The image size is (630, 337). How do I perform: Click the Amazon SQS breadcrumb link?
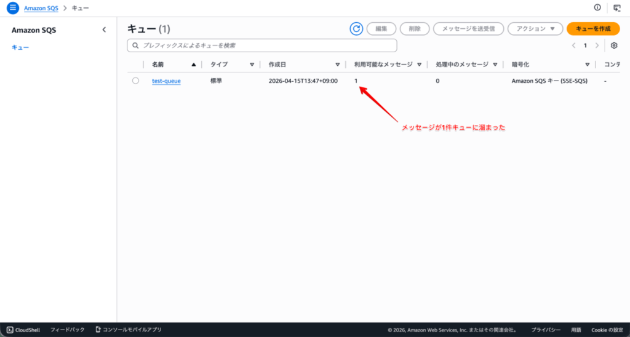tap(41, 8)
